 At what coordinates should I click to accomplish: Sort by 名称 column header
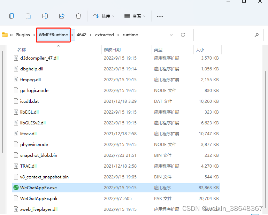(22, 49)
